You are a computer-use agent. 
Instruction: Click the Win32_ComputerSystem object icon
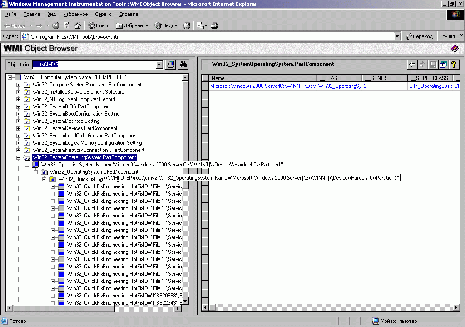pos(18,77)
